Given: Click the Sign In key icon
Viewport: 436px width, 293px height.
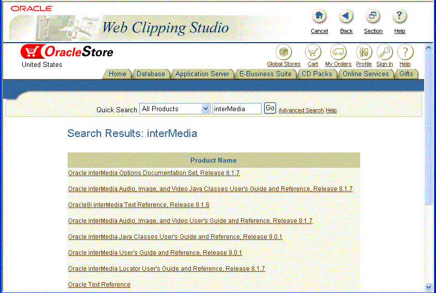Looking at the screenshot, I should pos(384,52).
